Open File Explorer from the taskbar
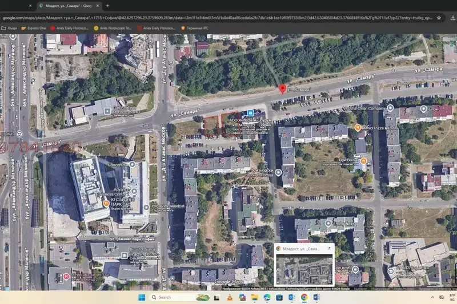 tap(254, 297)
